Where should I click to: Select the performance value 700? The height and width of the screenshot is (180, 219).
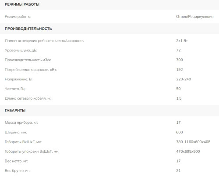pos(180,60)
